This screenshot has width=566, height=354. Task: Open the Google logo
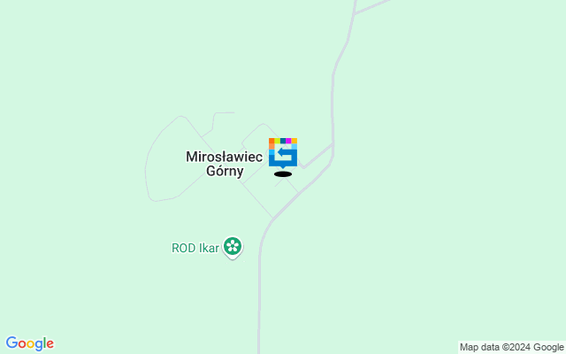(30, 343)
